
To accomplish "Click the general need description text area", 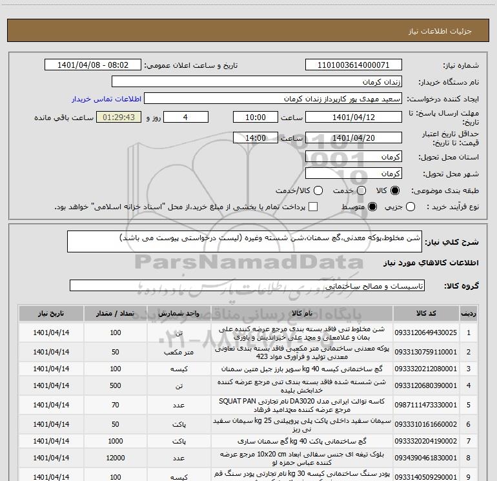I will click(245, 241).
